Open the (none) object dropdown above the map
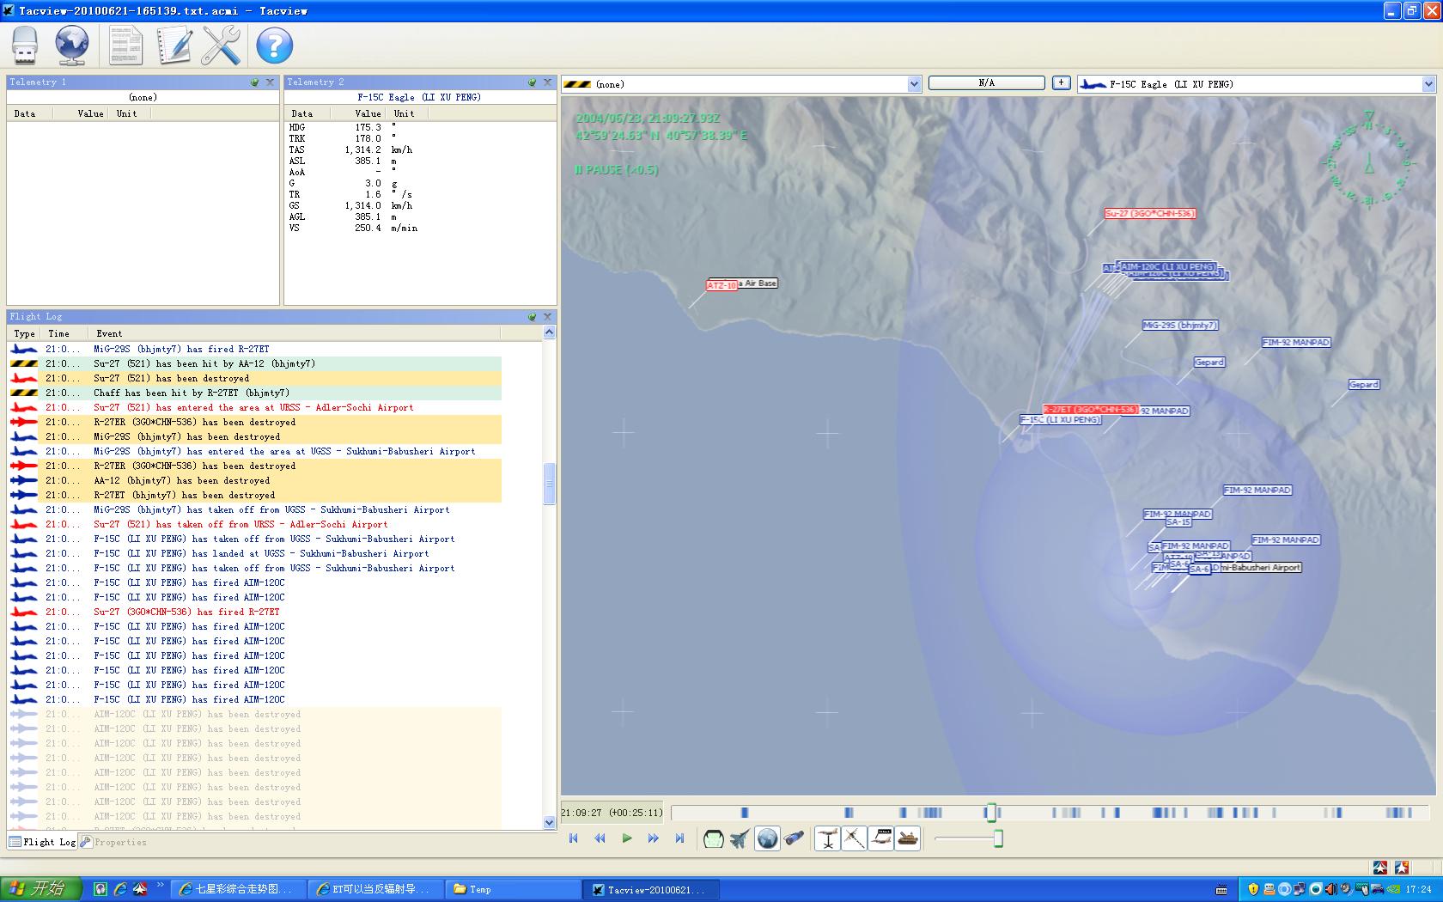This screenshot has height=902, width=1443. point(914,84)
